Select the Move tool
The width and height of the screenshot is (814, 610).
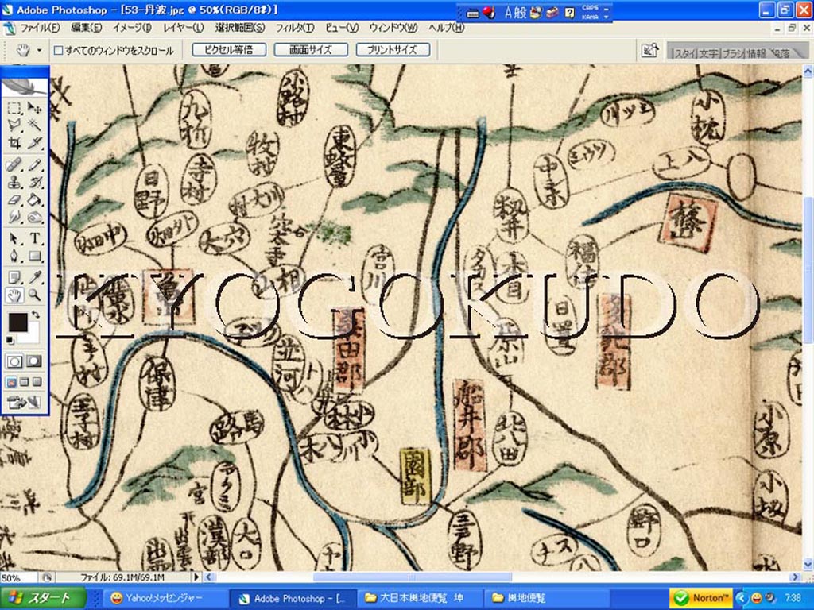34,108
